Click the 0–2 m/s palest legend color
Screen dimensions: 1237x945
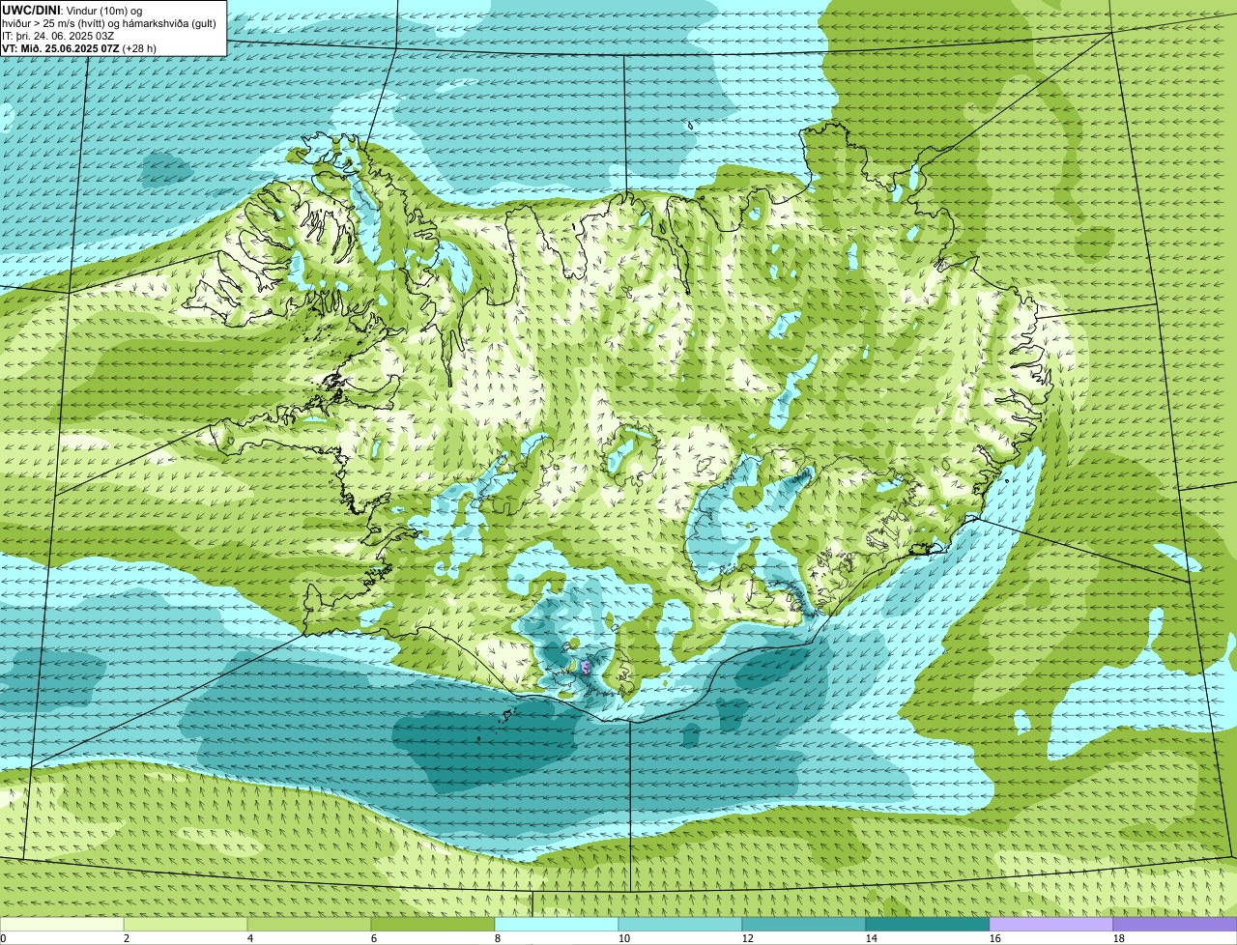pos(62,925)
